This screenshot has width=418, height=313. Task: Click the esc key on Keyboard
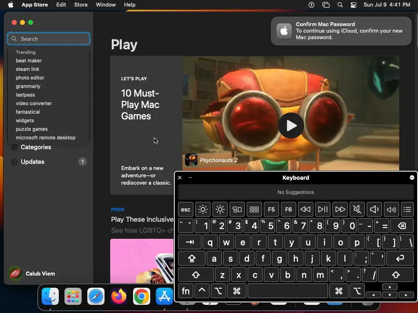click(x=186, y=209)
